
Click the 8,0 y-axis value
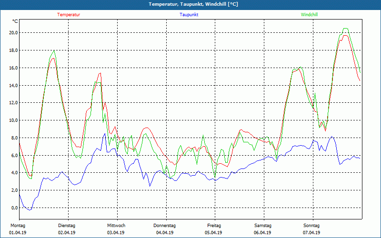click(x=14, y=138)
